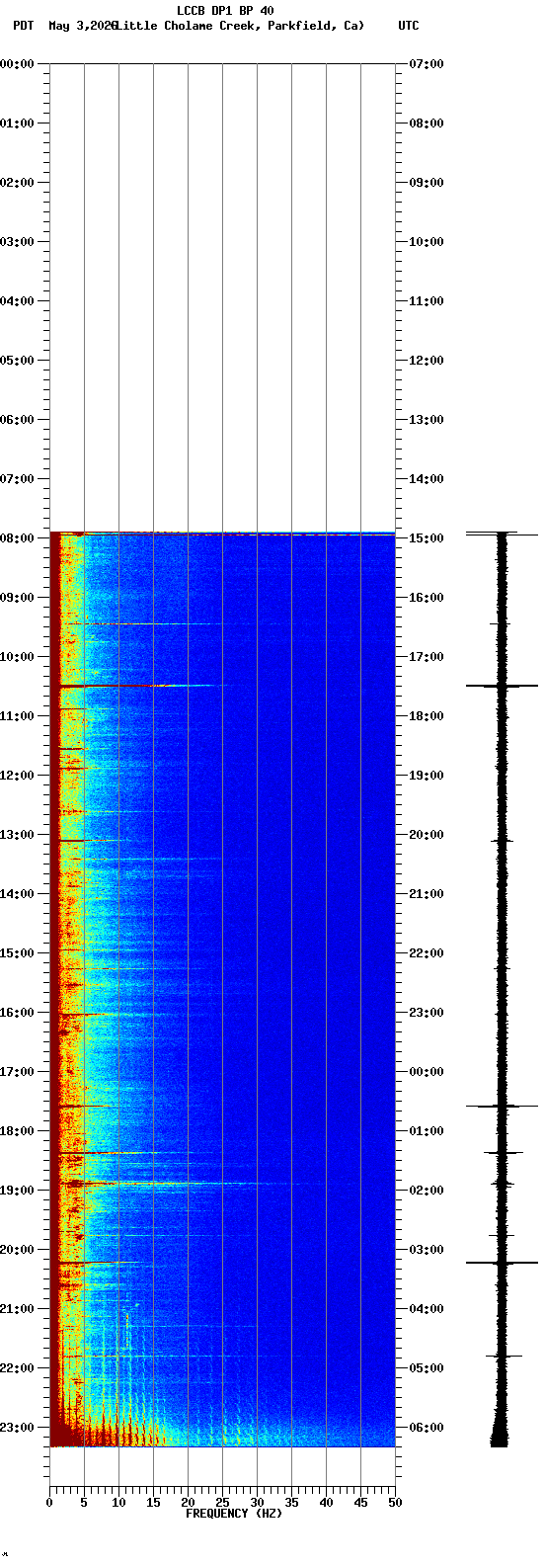The image size is (545, 1565).
Task: Click the "09:00" label on the UTC axis
Action: (x=427, y=183)
